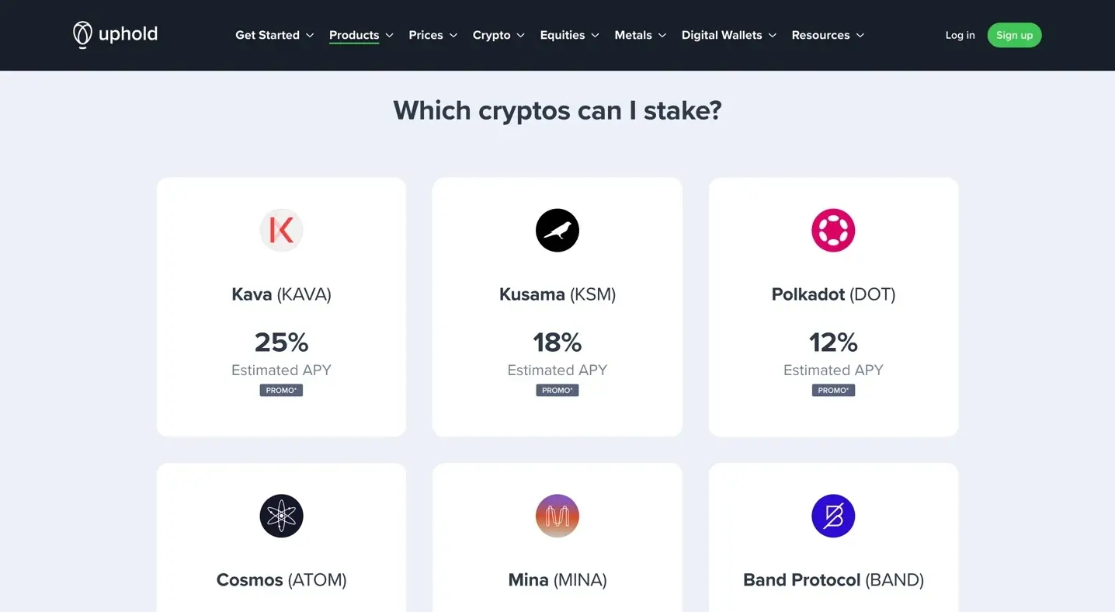Viewport: 1115px width, 612px height.
Task: Expand the Get Started dropdown chevron
Action: tap(310, 36)
